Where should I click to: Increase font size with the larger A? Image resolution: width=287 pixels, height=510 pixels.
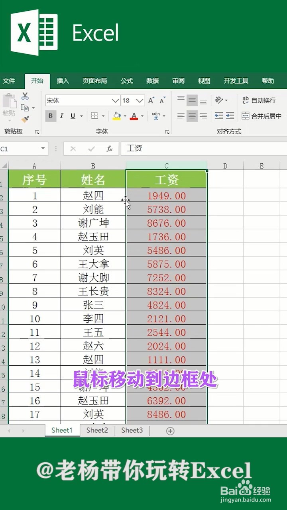(x=151, y=100)
